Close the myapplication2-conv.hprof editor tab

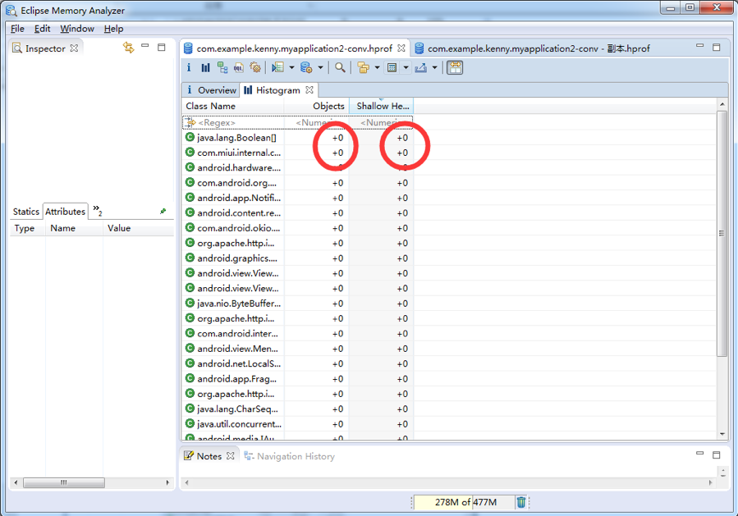pyautogui.click(x=401, y=48)
